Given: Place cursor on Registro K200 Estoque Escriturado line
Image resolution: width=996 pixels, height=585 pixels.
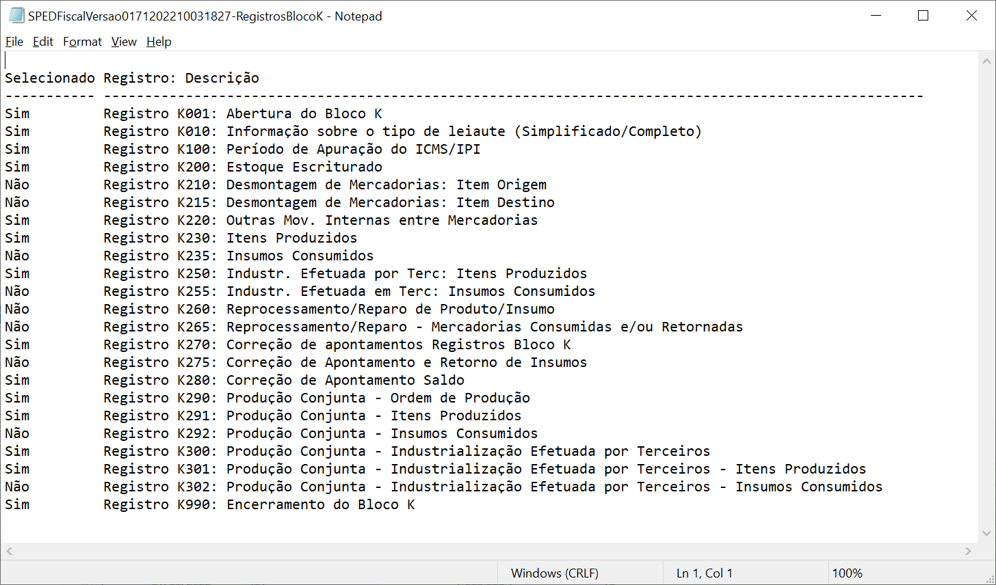Looking at the screenshot, I should [243, 167].
